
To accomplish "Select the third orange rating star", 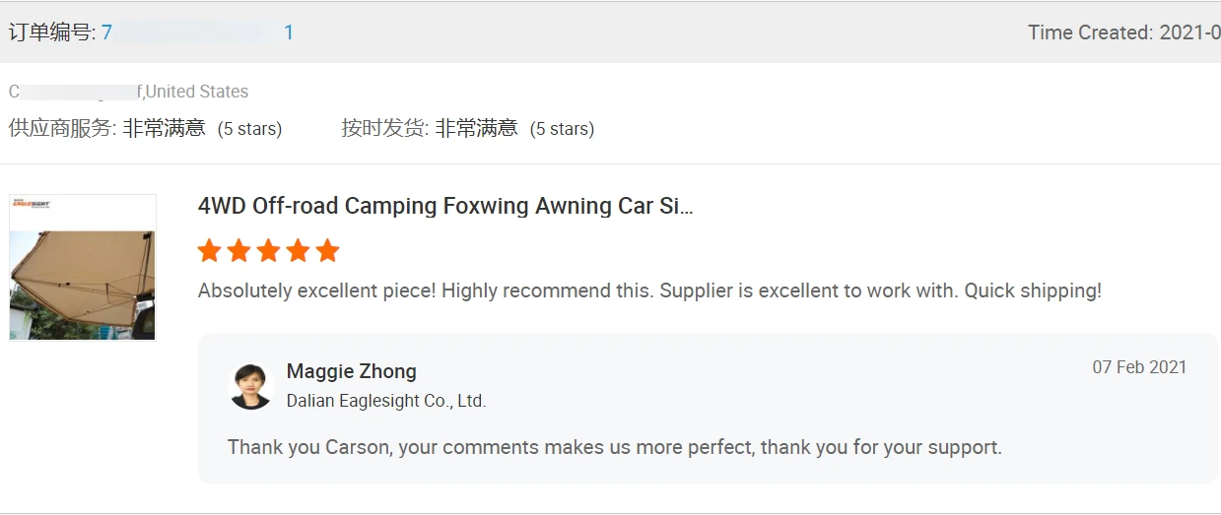I will (x=268, y=251).
